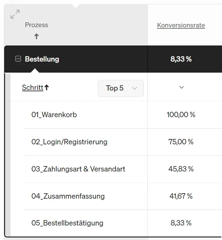Click the 45,83 % conversion value
The image size is (222, 240).
tap(181, 169)
